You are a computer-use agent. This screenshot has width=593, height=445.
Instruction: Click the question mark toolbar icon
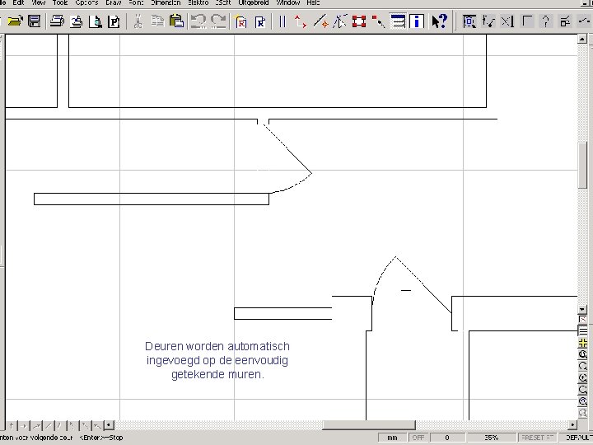[x=545, y=21]
